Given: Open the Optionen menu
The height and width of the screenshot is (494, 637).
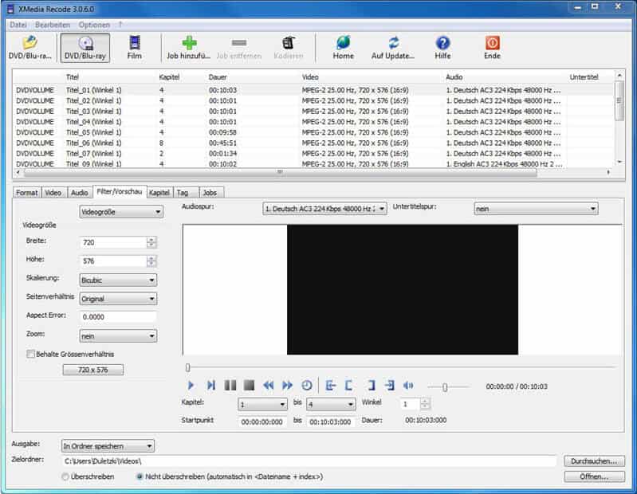Looking at the screenshot, I should (94, 25).
